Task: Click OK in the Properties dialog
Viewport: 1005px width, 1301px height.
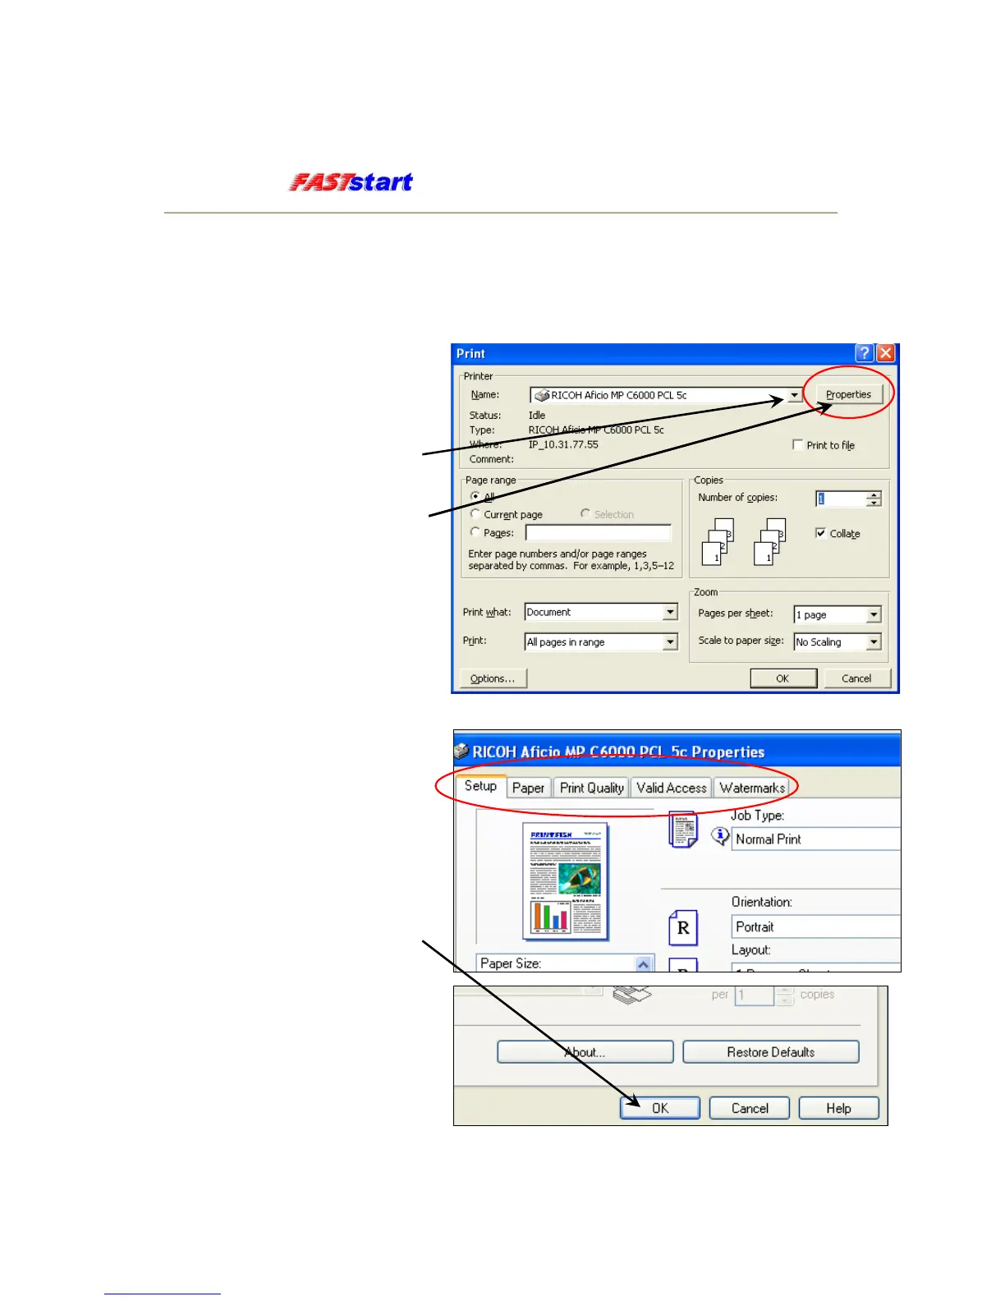Action: coord(660,1108)
